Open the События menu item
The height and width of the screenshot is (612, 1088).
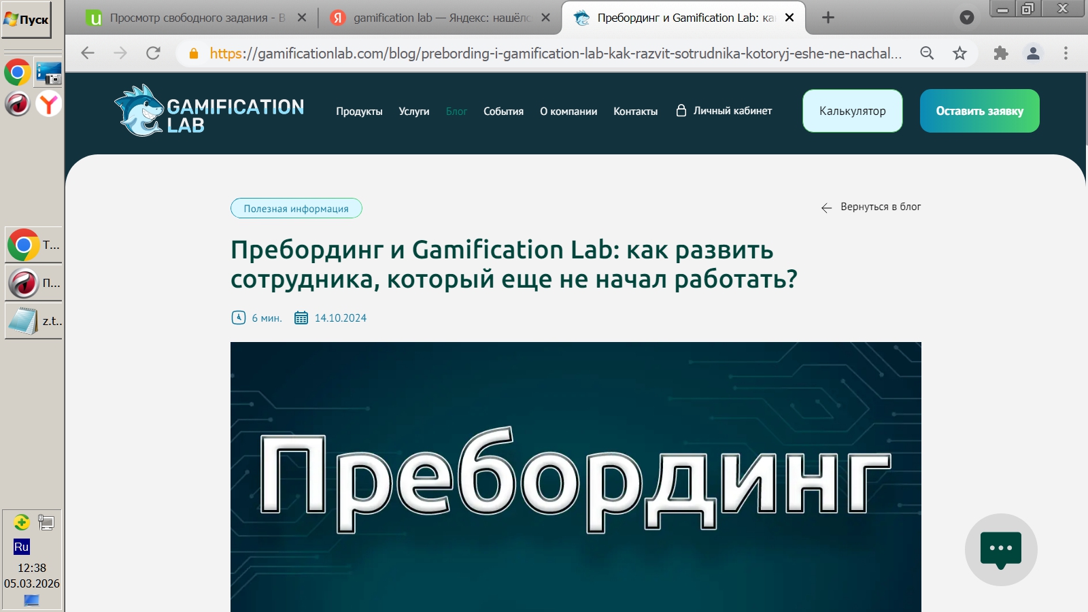coord(503,112)
